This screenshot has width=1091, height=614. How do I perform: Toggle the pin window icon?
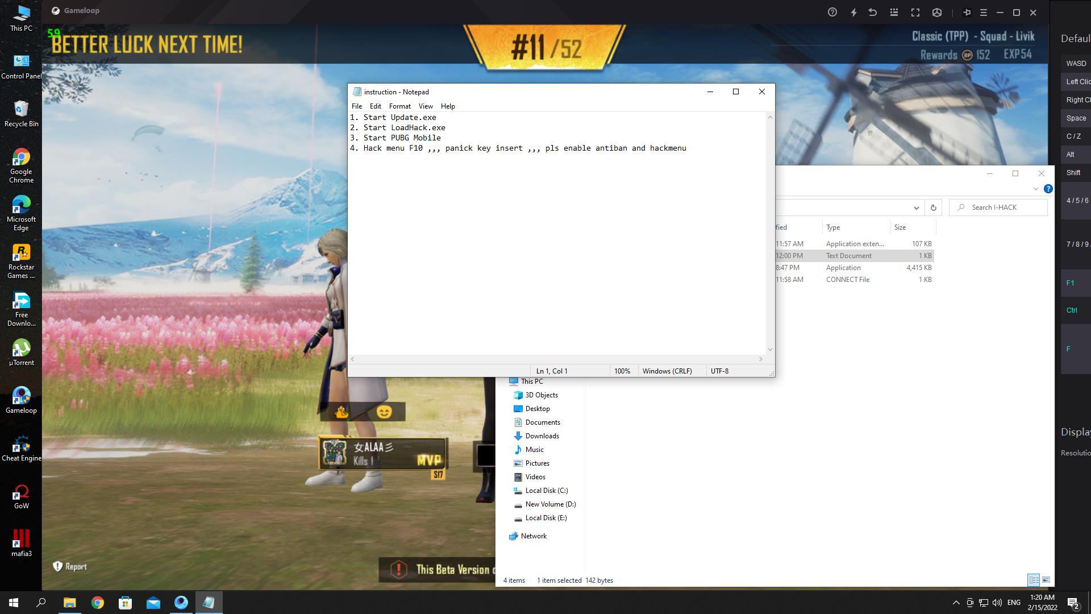pyautogui.click(x=967, y=12)
